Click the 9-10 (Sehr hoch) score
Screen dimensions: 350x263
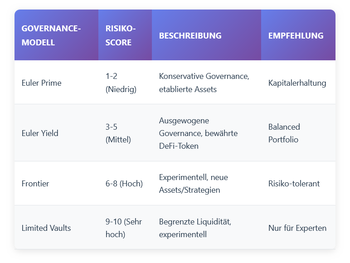(x=122, y=228)
